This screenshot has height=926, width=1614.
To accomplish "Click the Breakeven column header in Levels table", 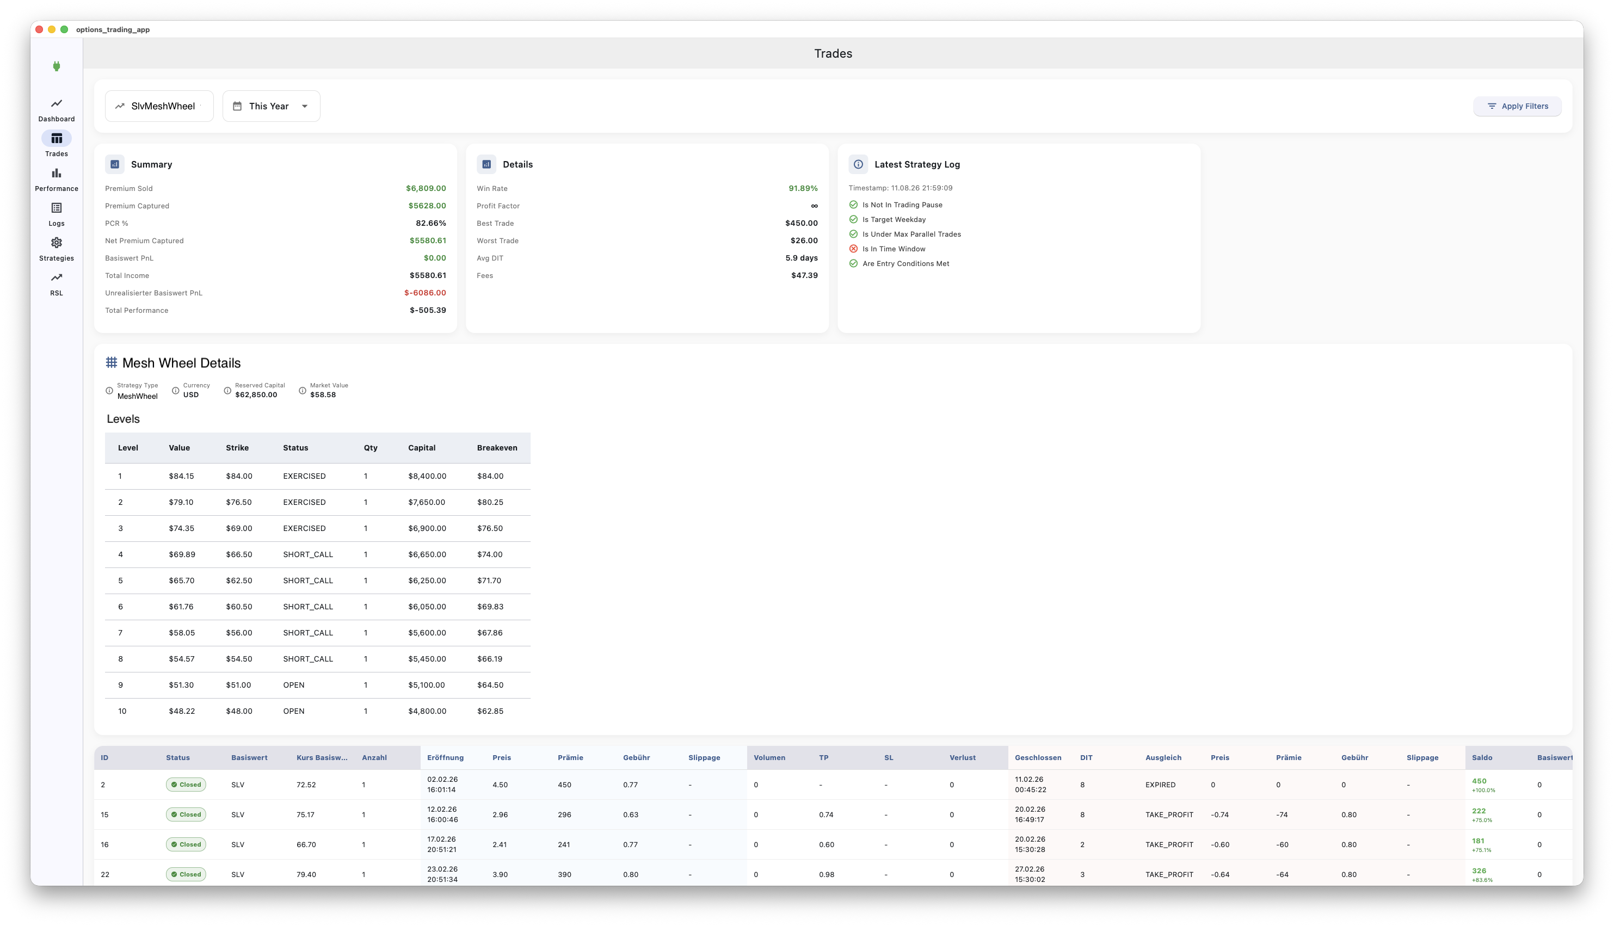I will (497, 448).
